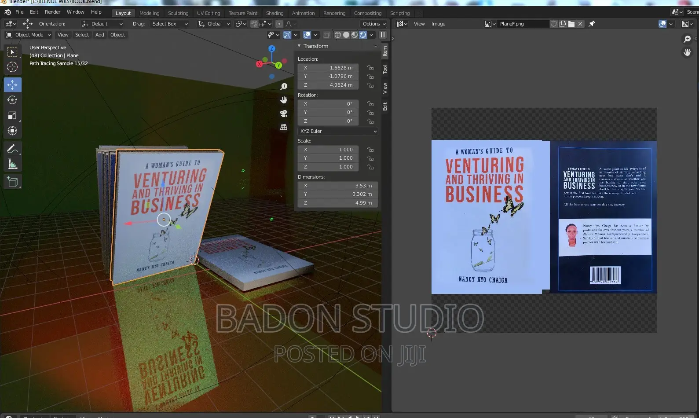Image resolution: width=699 pixels, height=418 pixels.
Task: Create new image with the duplicate pages icon
Action: [x=563, y=24]
